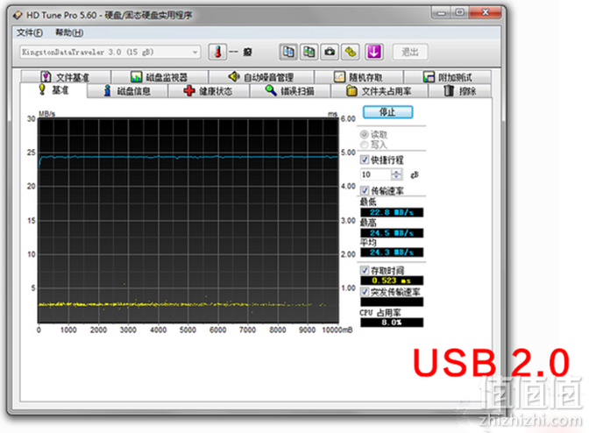589x433 pixels.
Task: Click the average value 24.3 MB/s
Action: pos(392,252)
